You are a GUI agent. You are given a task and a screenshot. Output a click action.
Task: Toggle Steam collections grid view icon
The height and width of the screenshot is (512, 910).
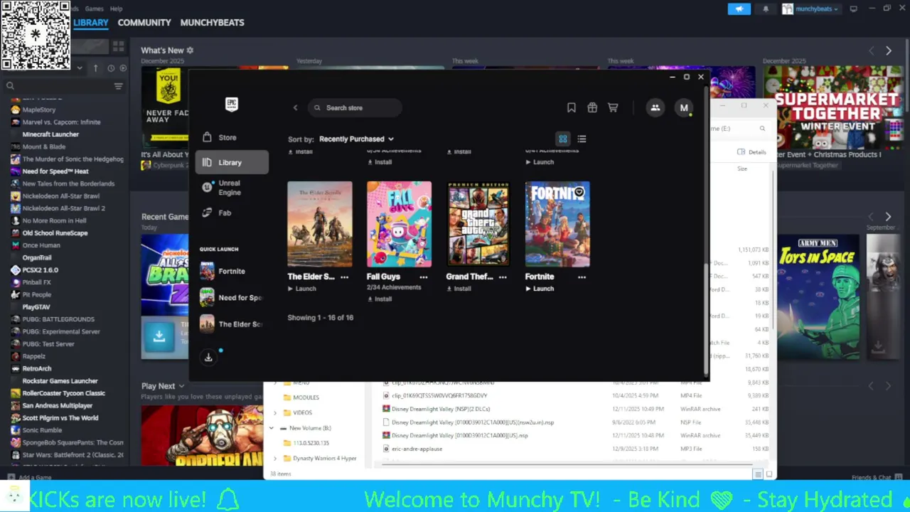tap(118, 46)
